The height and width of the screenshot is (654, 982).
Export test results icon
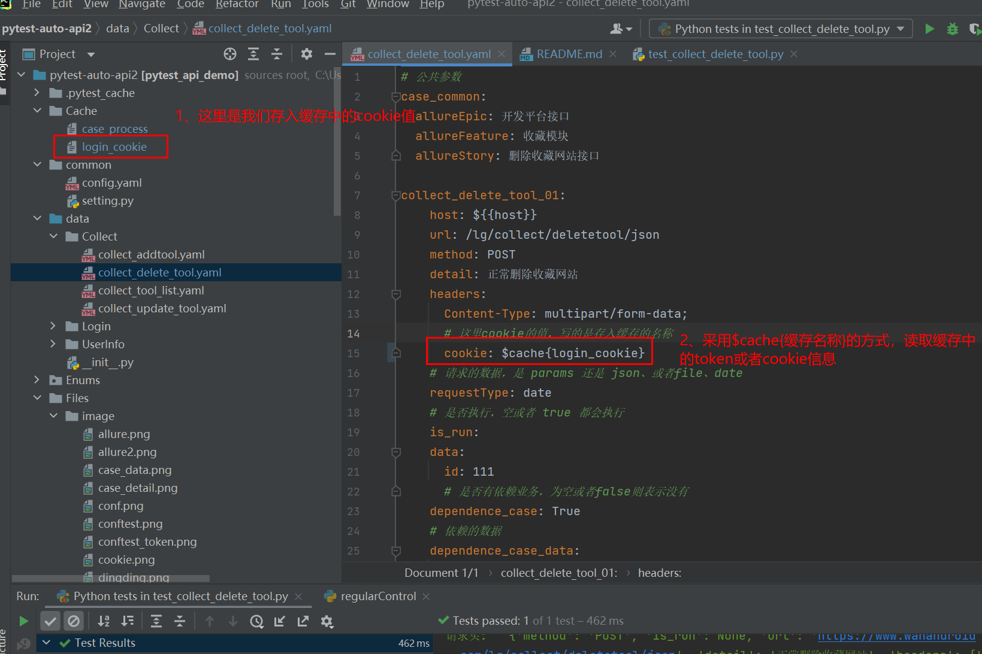(x=303, y=621)
